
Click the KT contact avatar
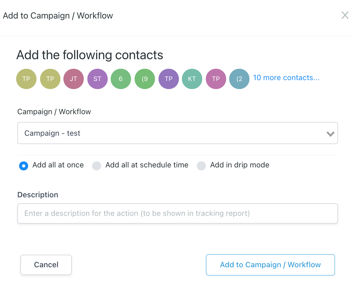point(192,79)
